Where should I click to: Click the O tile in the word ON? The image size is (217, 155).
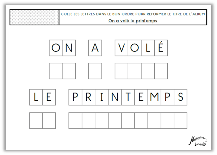click(x=56, y=48)
